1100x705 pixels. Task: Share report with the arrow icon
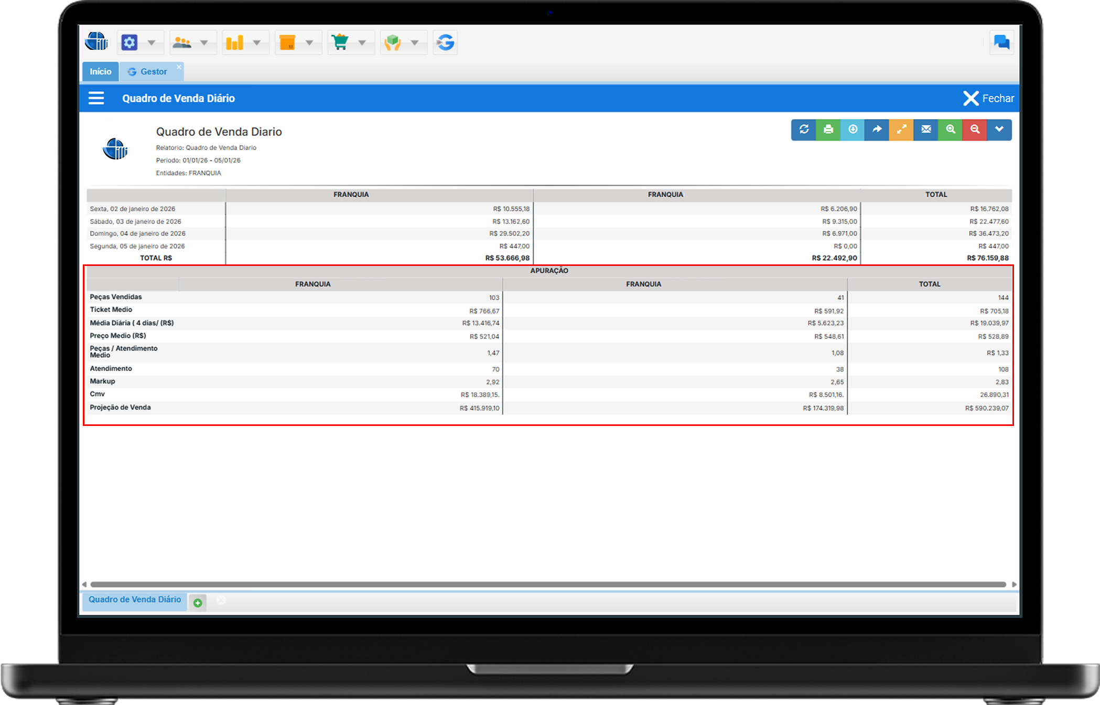(877, 130)
